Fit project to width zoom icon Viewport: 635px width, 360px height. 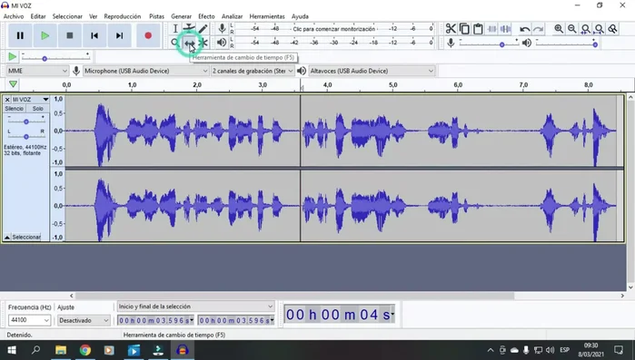click(x=599, y=29)
